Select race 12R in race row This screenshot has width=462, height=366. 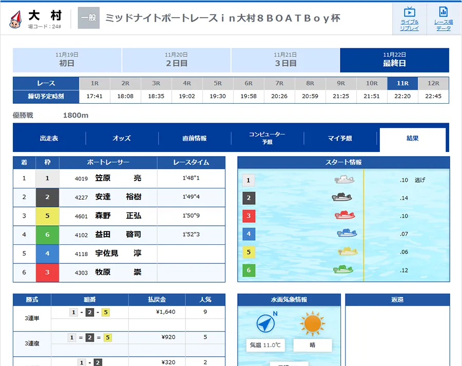tap(433, 83)
